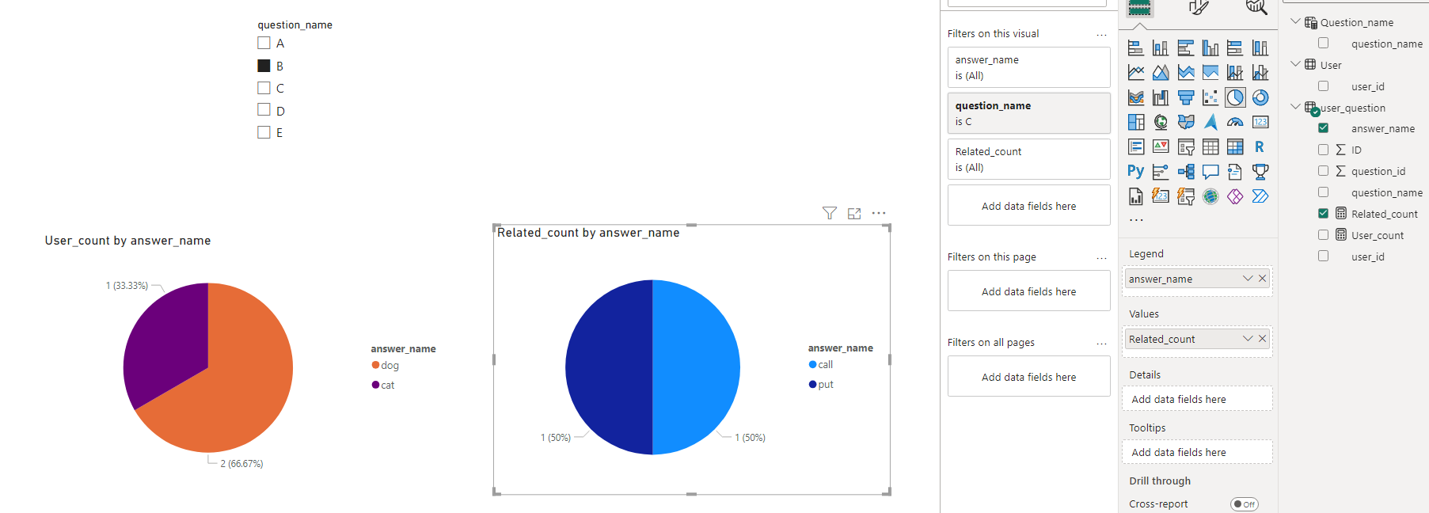Add the decomposition tree visual
The height and width of the screenshot is (513, 1429).
pos(1186,171)
